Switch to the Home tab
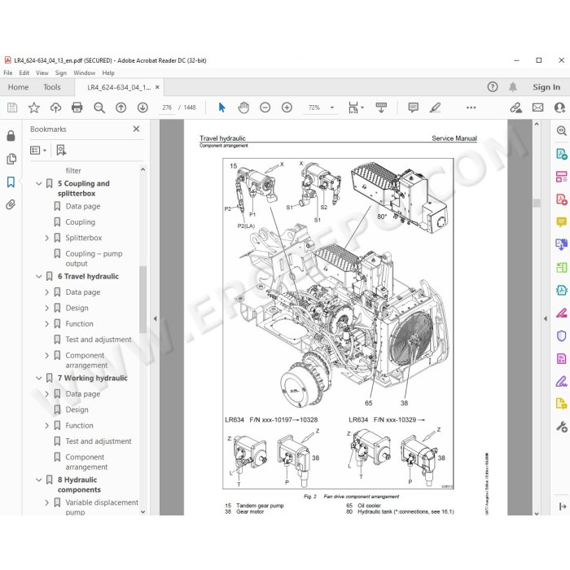 (18, 87)
